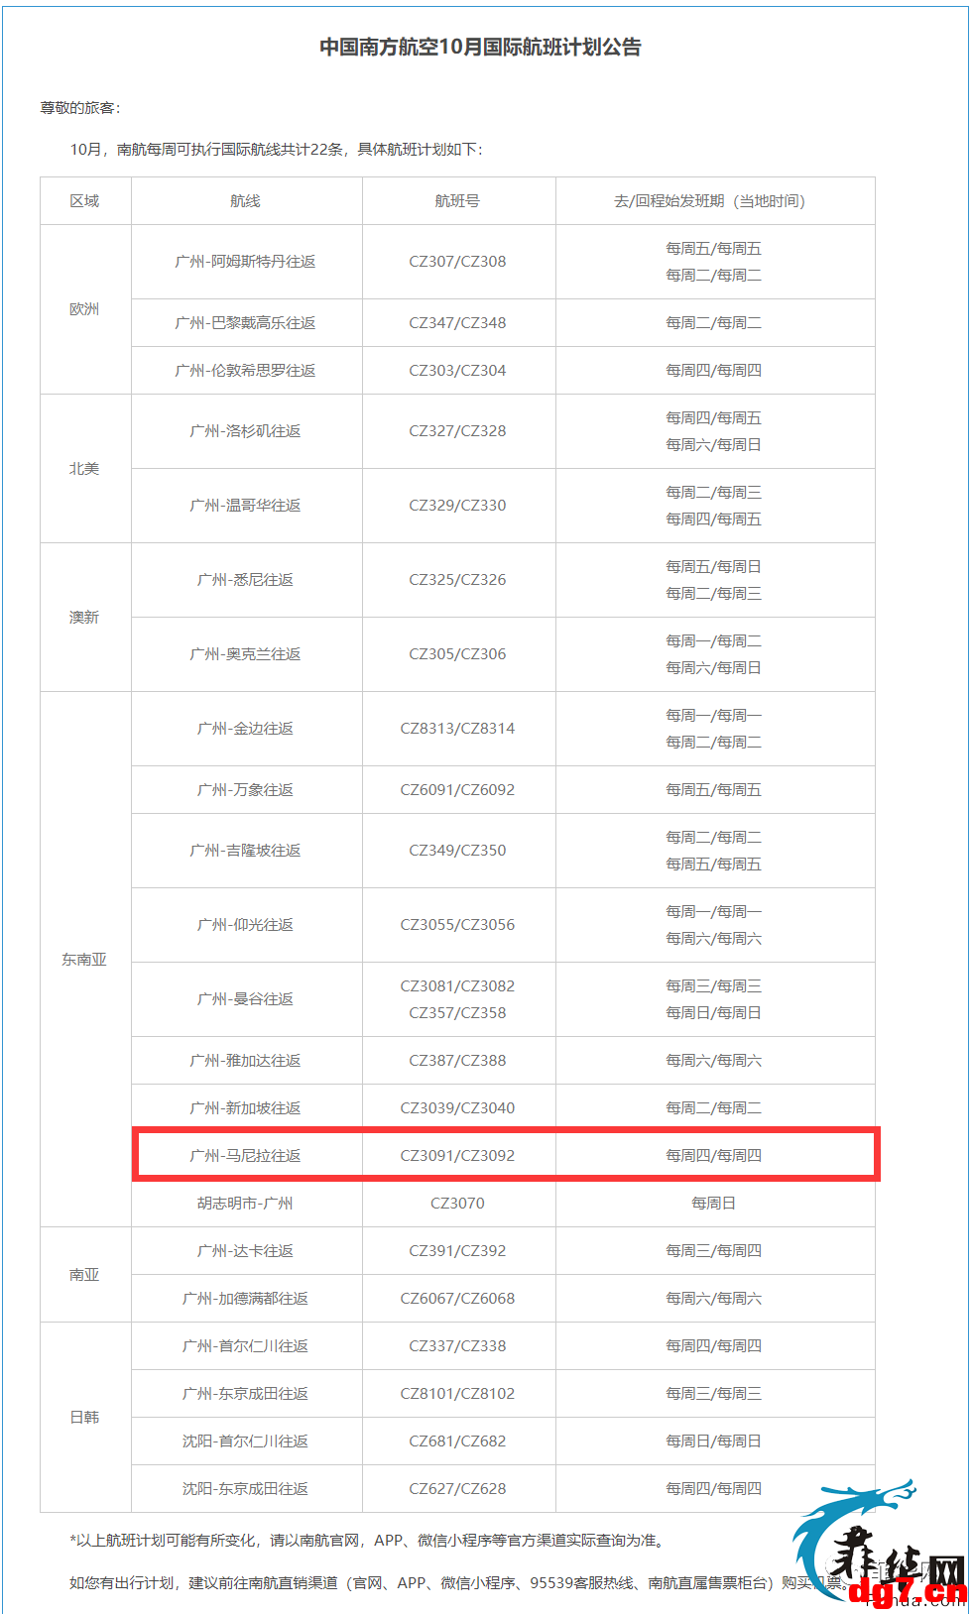The width and height of the screenshot is (973, 1614).
Task: Click flight number "CZ347/CZ348"
Action: [457, 323]
